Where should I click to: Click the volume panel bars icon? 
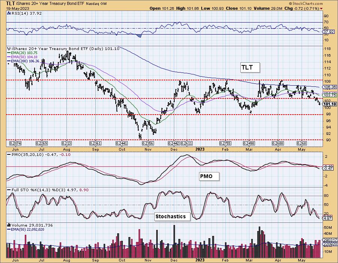click(9, 225)
